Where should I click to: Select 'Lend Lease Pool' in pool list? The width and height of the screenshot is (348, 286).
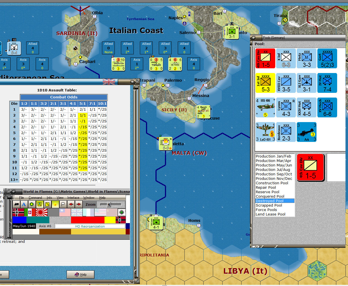pos(271,214)
